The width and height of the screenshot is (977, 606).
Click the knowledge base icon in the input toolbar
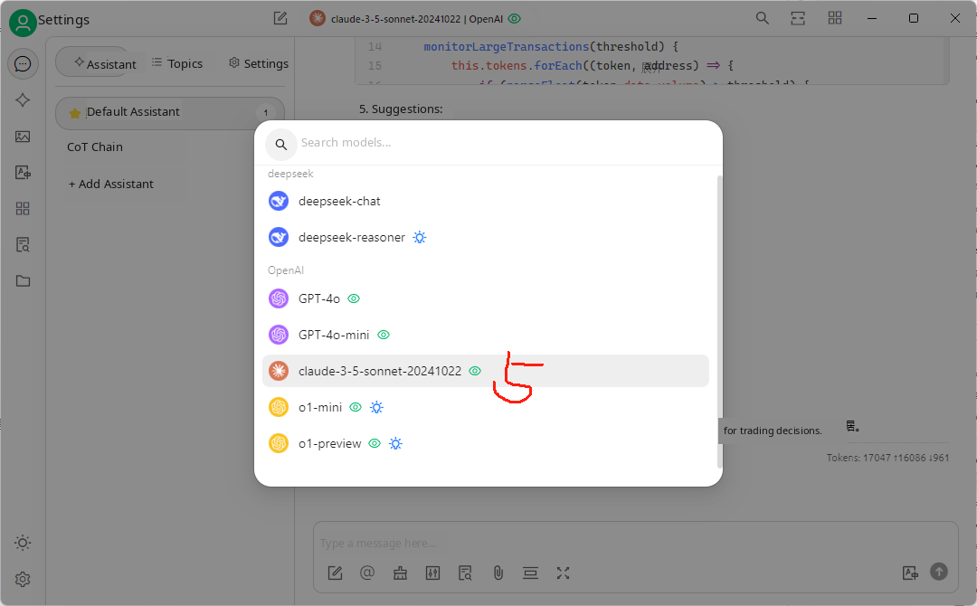pyautogui.click(x=465, y=573)
